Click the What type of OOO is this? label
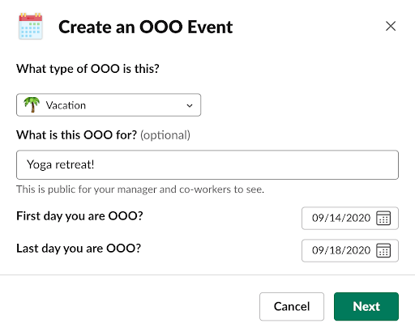Viewport: 415px width, 332px height. 88,69
